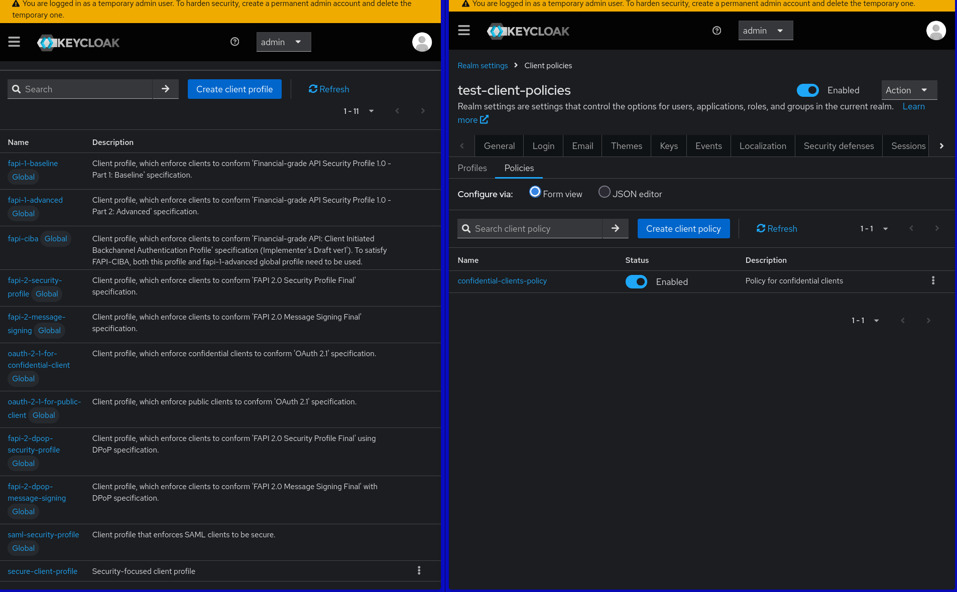
Task: Click Keycloak logo in right window
Action: click(x=528, y=31)
